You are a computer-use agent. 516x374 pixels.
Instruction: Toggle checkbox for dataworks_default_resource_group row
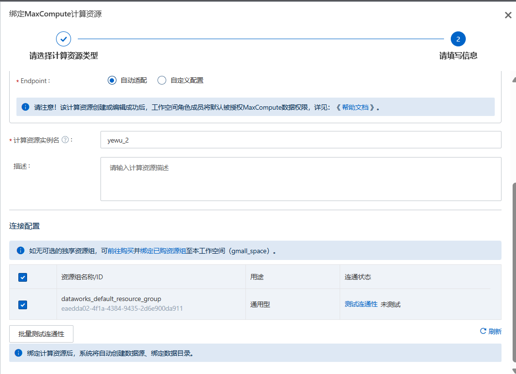(23, 305)
